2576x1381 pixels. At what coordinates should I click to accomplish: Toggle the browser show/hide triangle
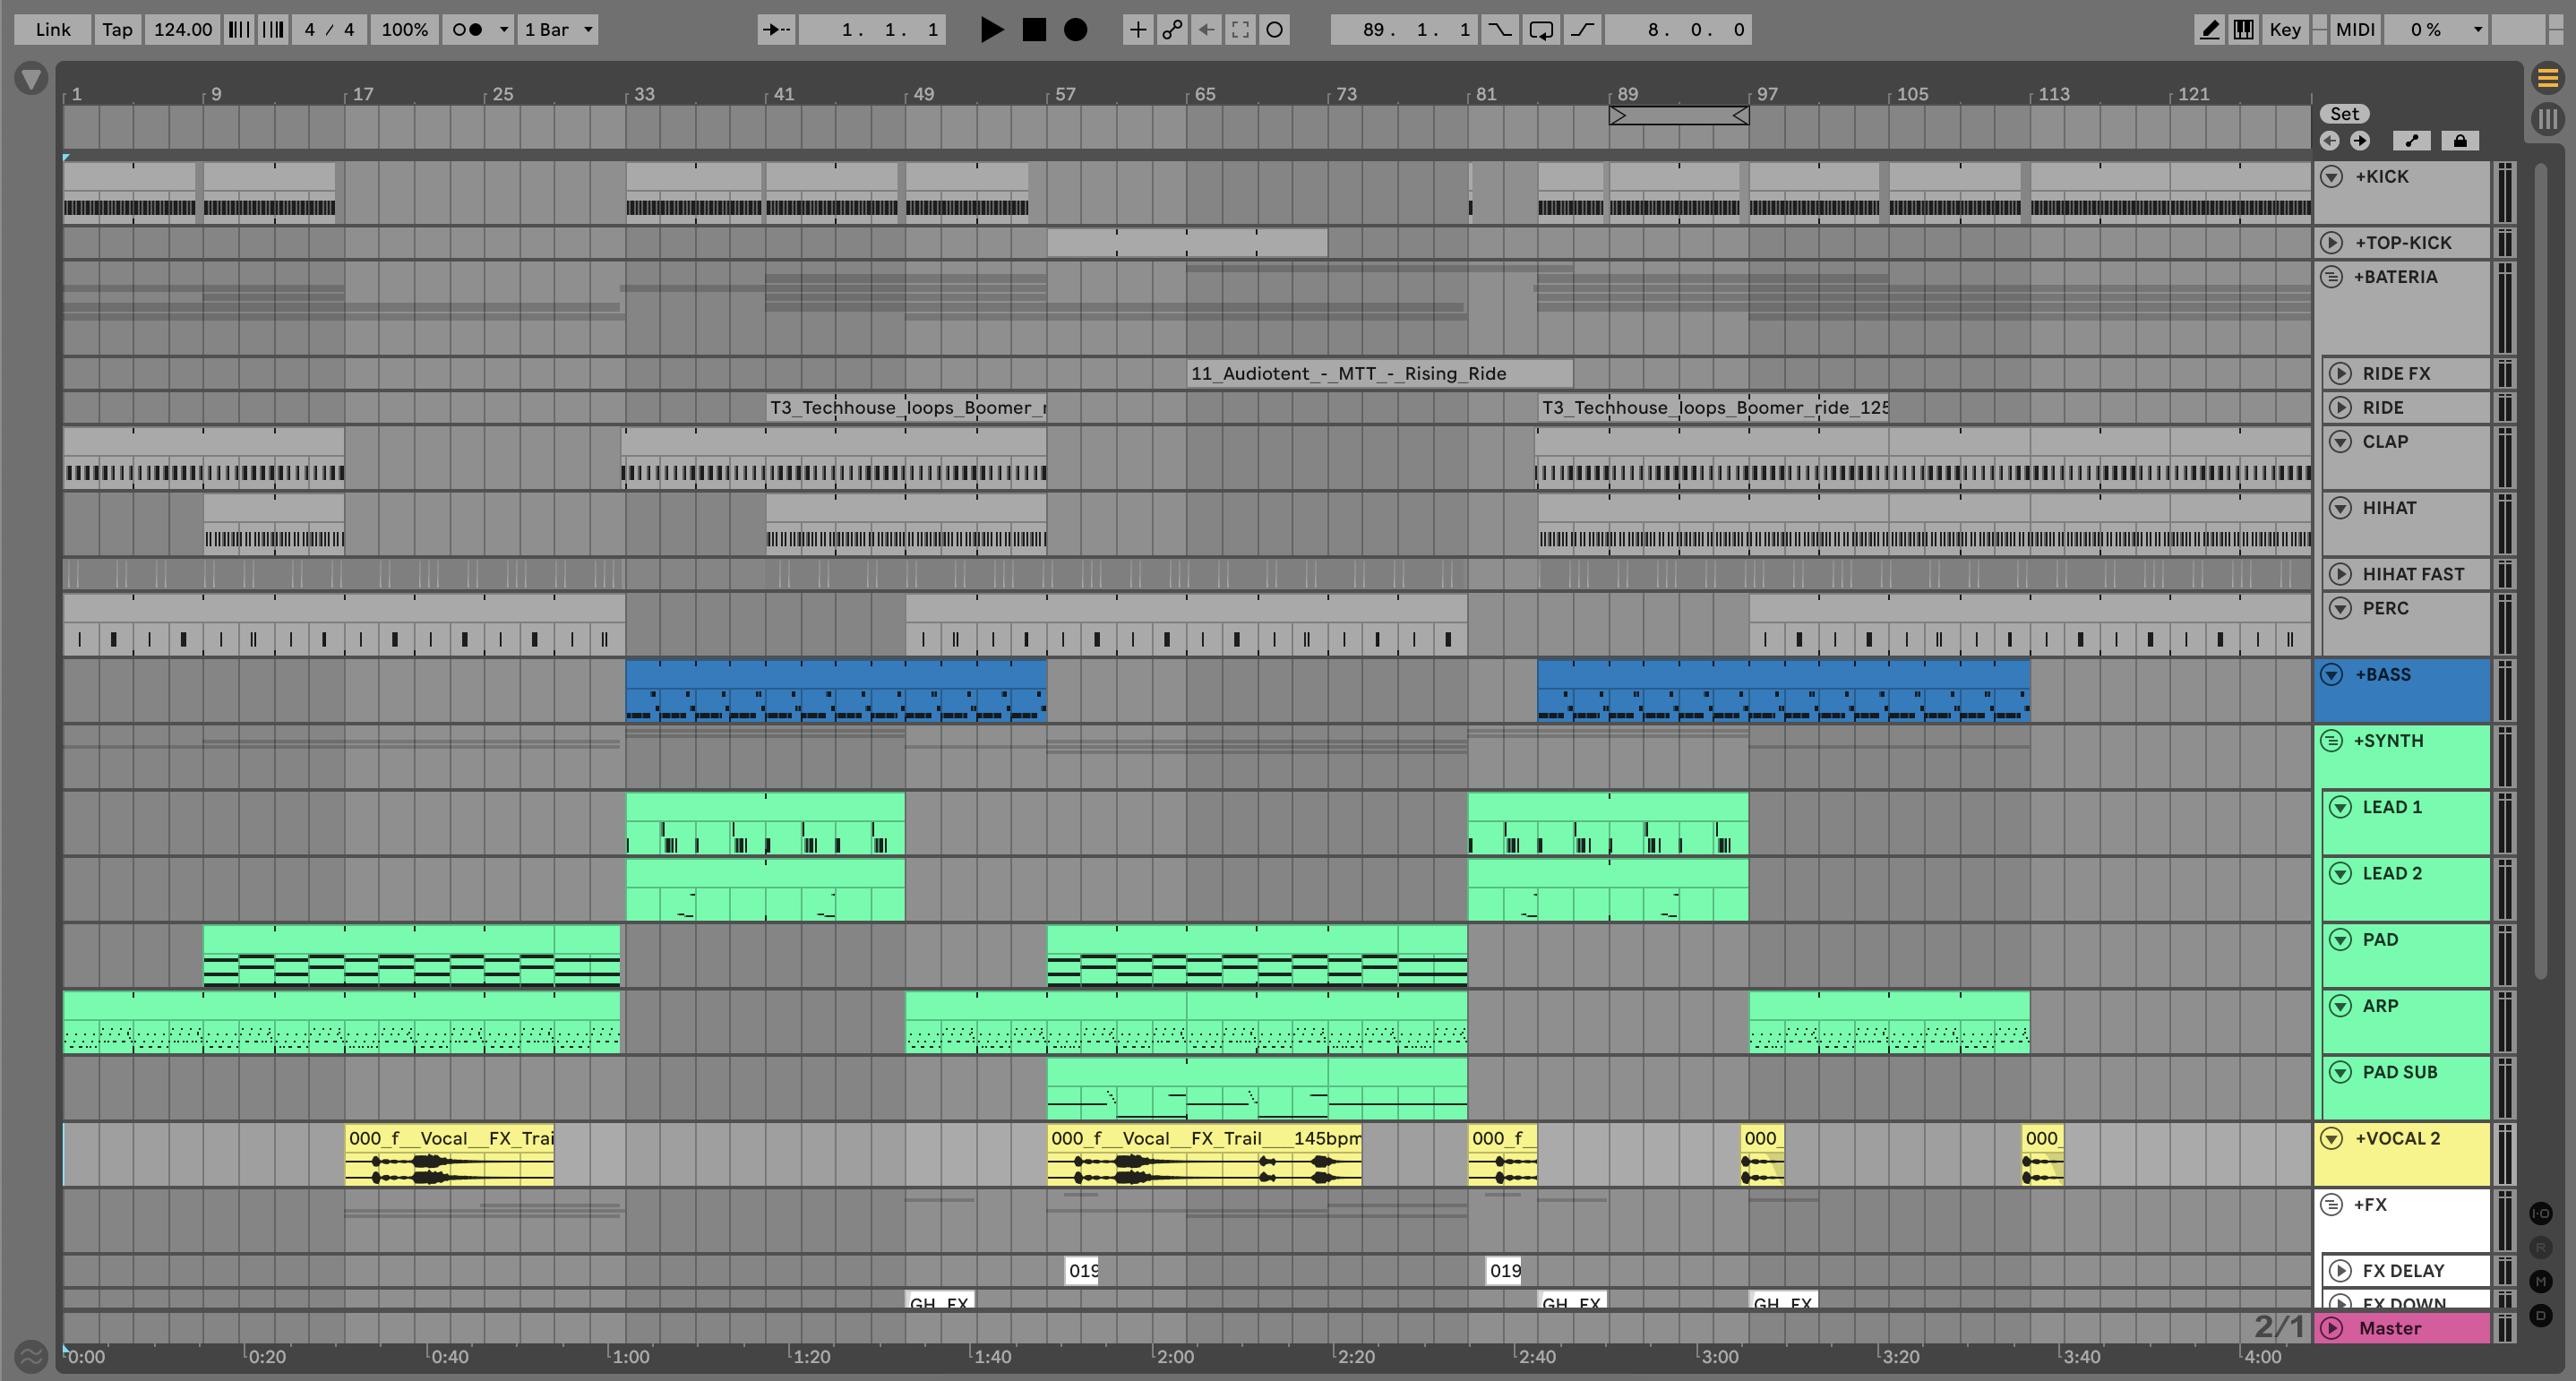coord(31,78)
